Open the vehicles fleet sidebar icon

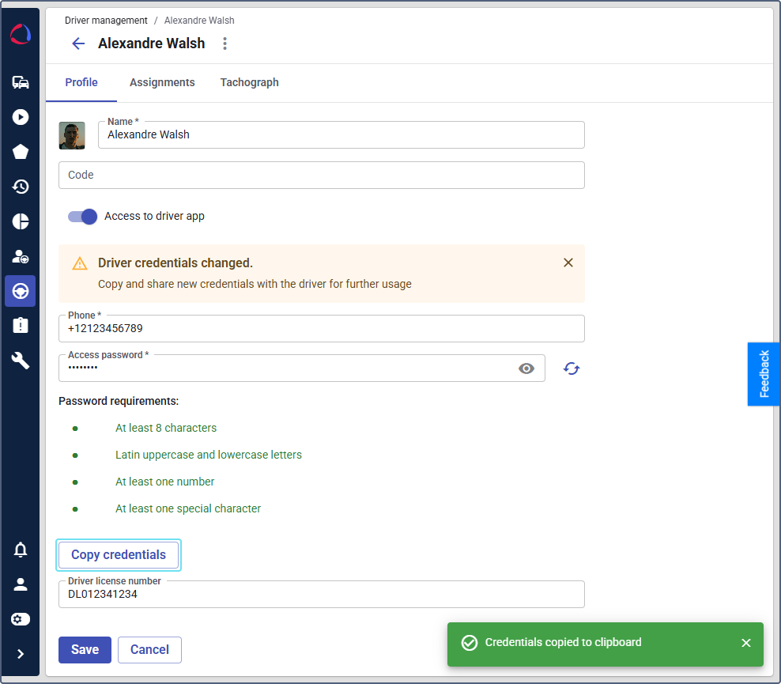pos(21,82)
